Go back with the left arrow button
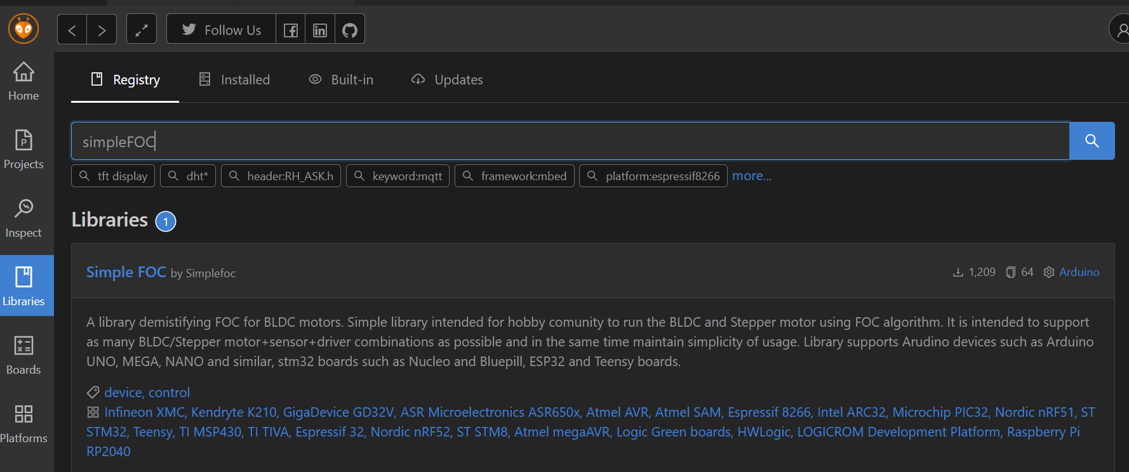 [x=72, y=30]
